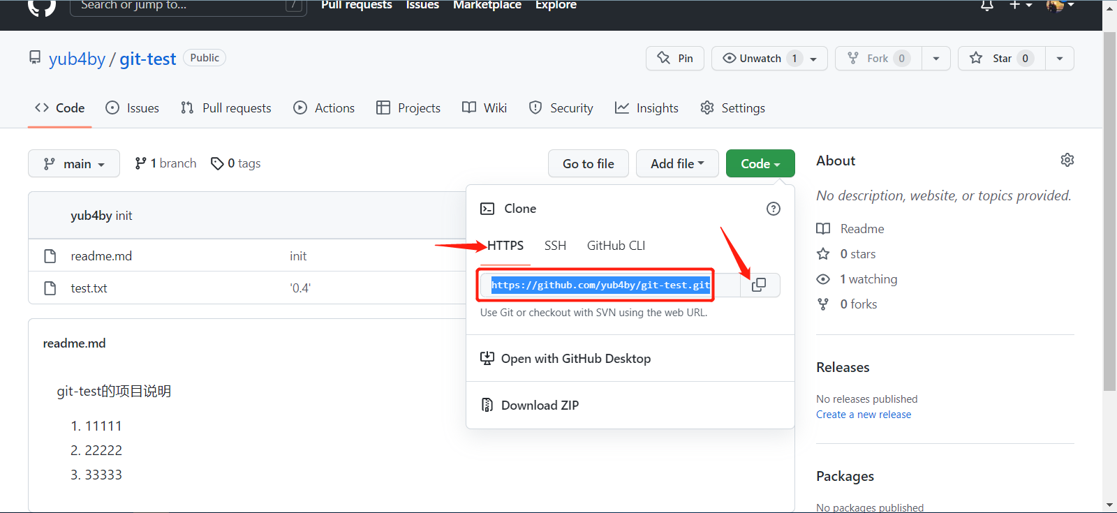Open the plus create-new dropdown
Screen dimensions: 1117x513
tap(1021, 5)
